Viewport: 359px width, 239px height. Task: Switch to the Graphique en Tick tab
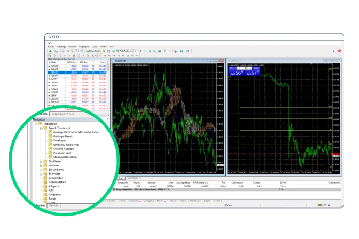tap(63, 114)
